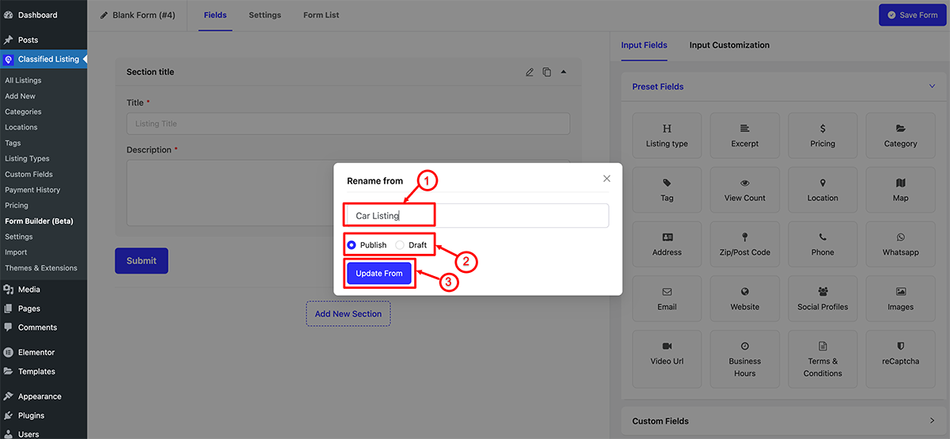
Task: Click the pencil icon beside Blank Form
Action: click(104, 15)
